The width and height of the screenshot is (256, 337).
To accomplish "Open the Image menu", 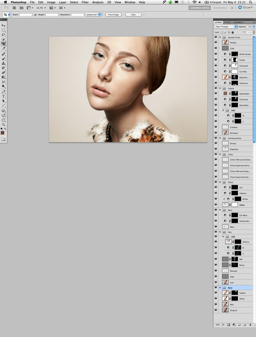I will (51, 2).
